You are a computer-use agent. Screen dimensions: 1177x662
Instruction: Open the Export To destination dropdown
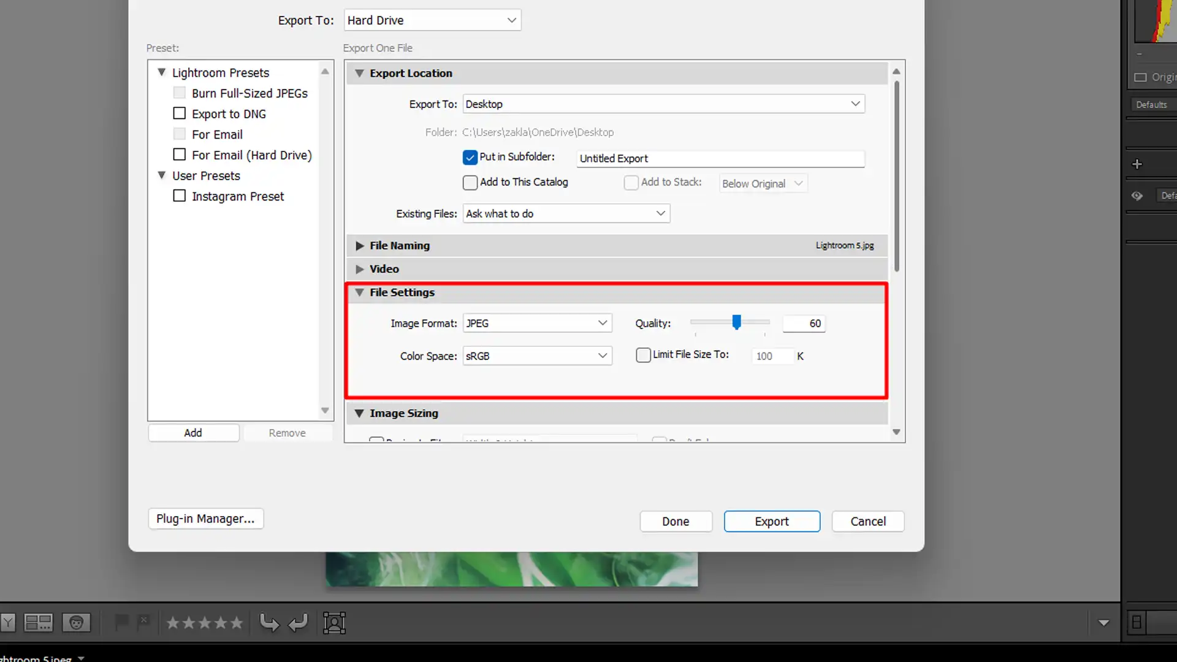431,20
